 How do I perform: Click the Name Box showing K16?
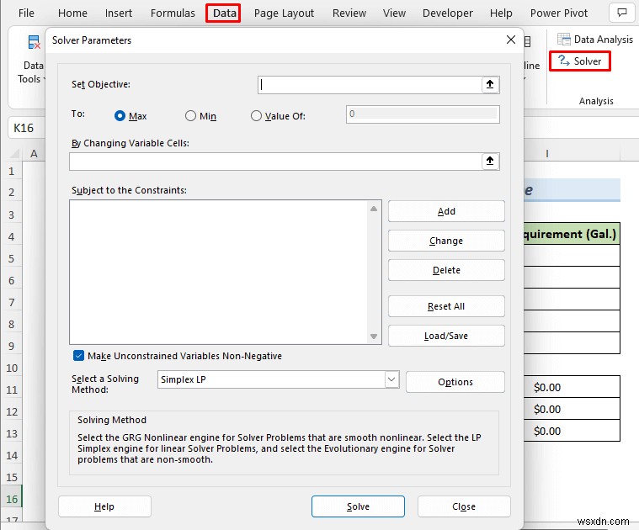pyautogui.click(x=26, y=128)
